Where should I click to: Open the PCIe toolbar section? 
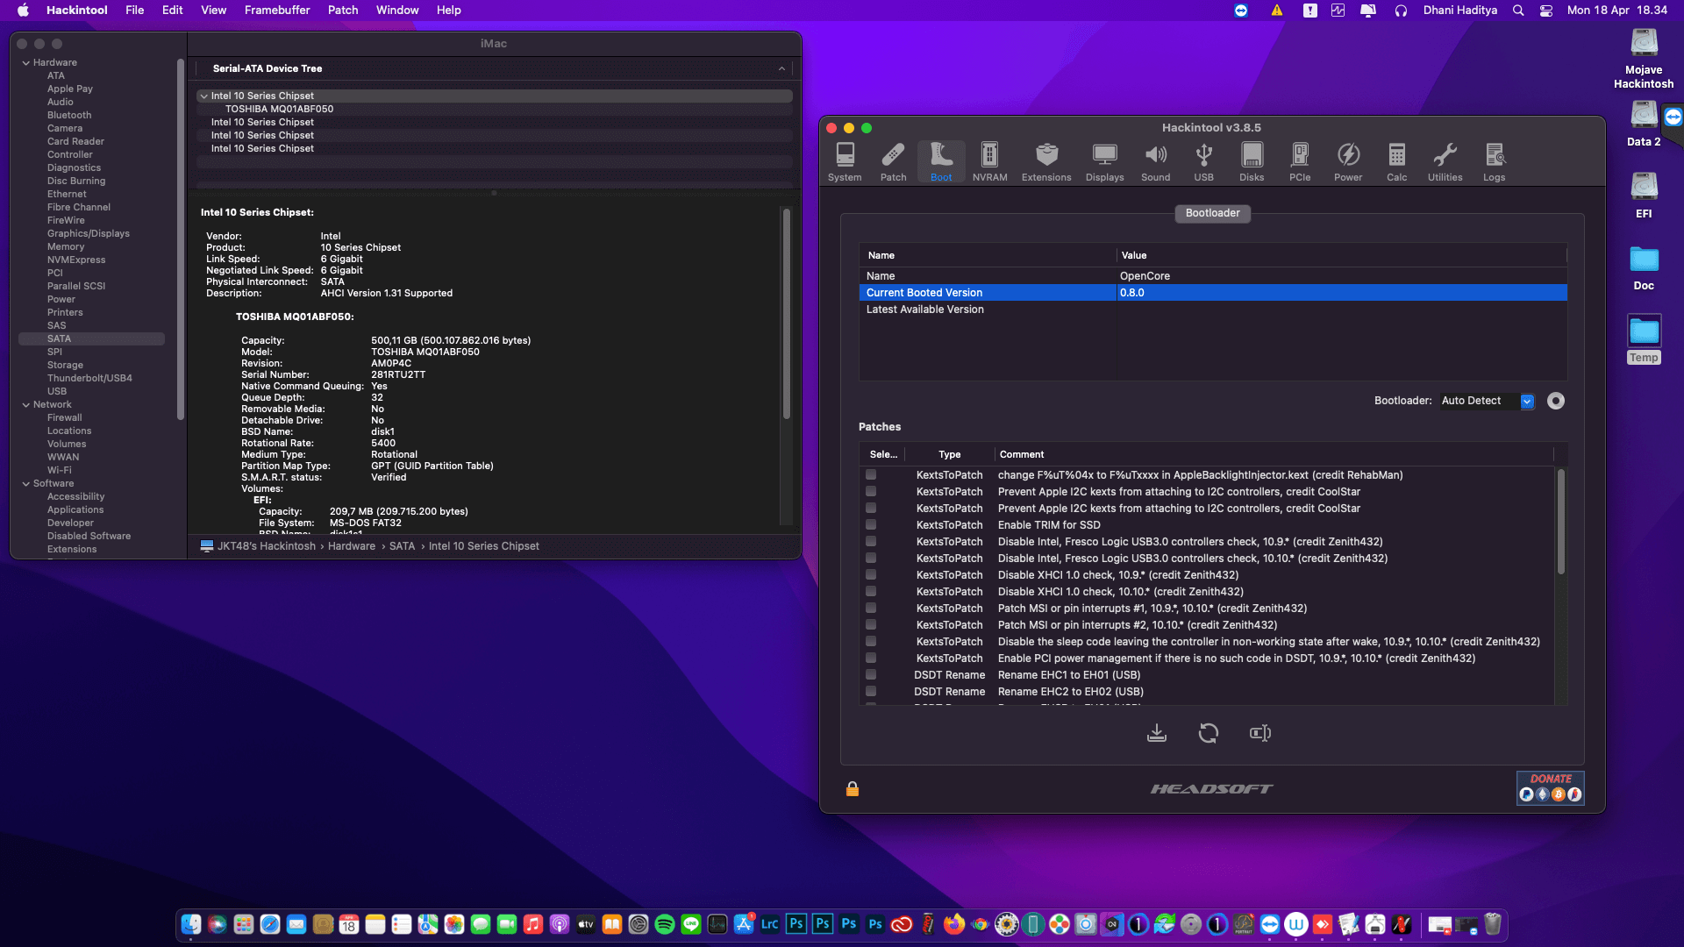coord(1300,162)
